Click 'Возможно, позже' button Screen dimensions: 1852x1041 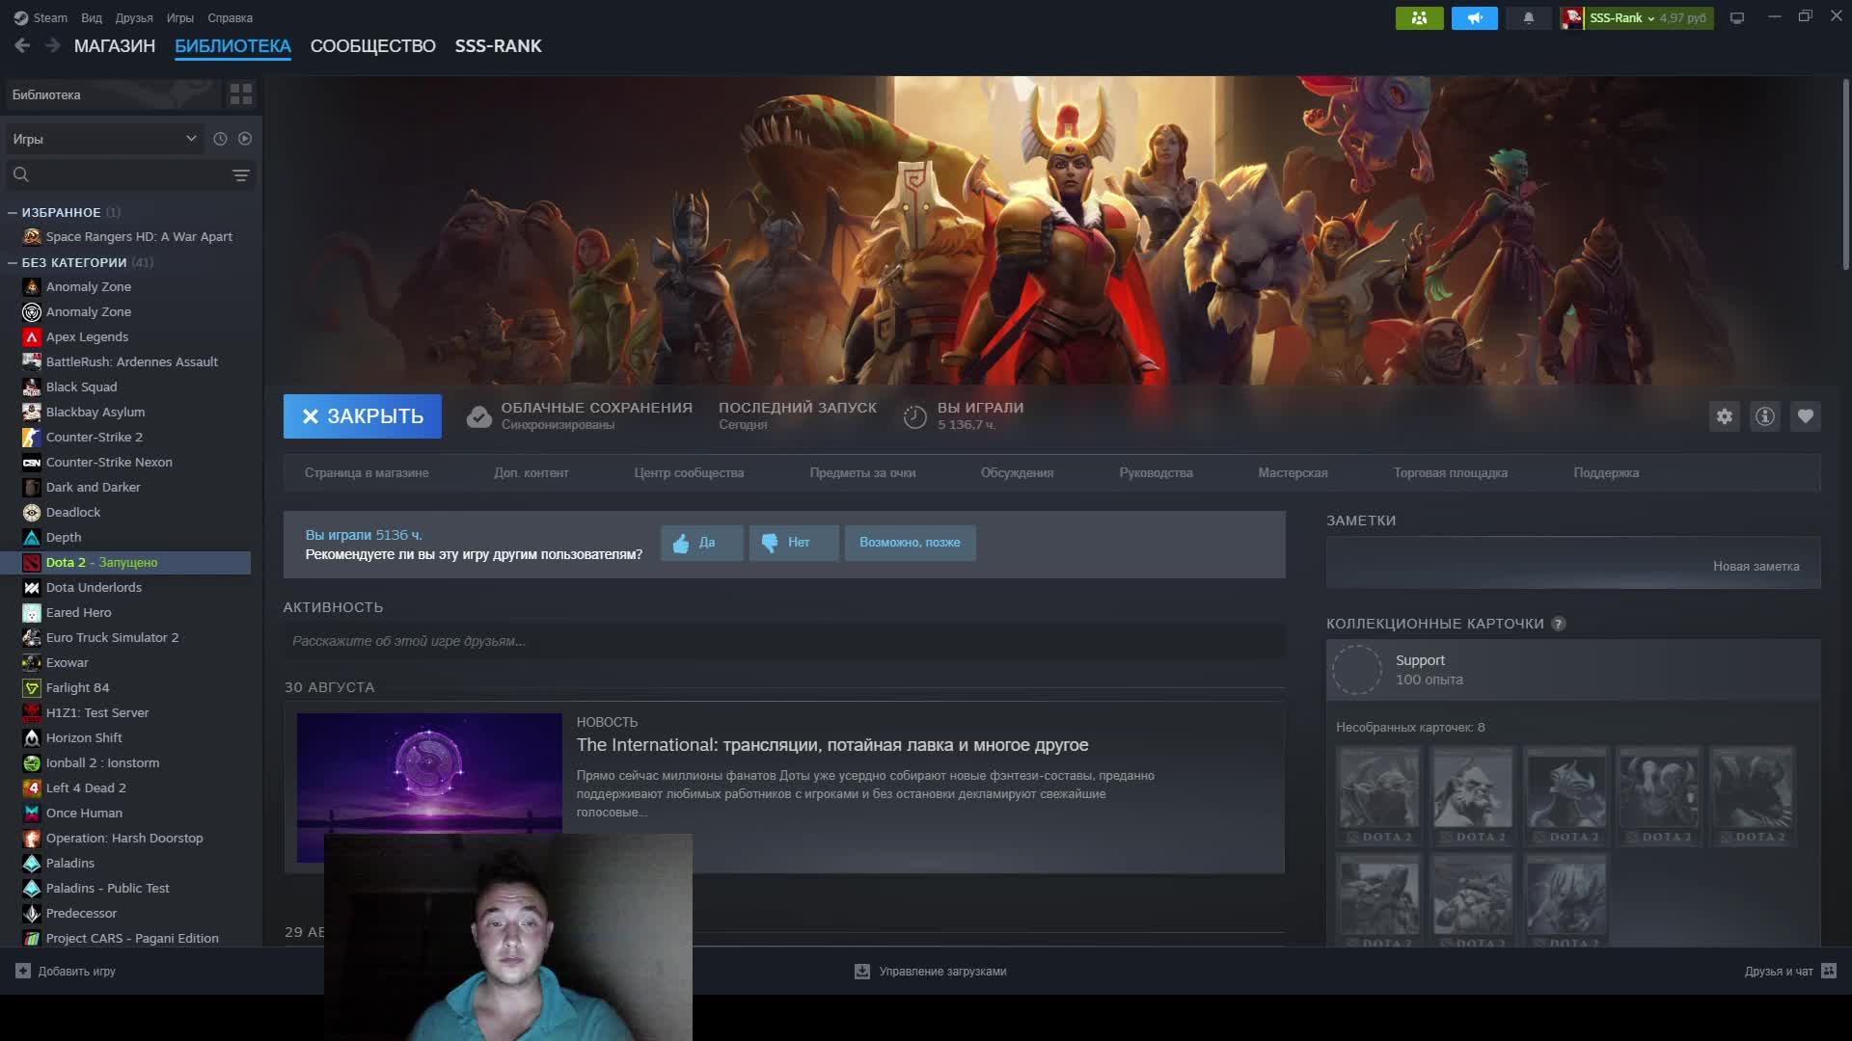tap(909, 543)
